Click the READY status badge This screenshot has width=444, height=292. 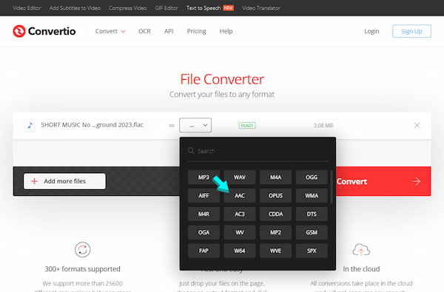point(247,126)
